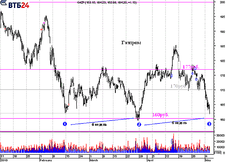Click the magenta 177руб. level label
Image resolution: width=226 pixels, height=162 pixels.
(191, 67)
